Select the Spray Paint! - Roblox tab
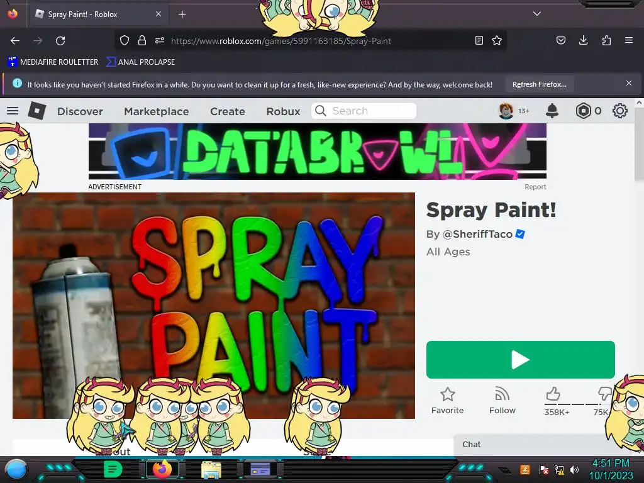Viewport: 644px width, 483px height. coord(97,14)
